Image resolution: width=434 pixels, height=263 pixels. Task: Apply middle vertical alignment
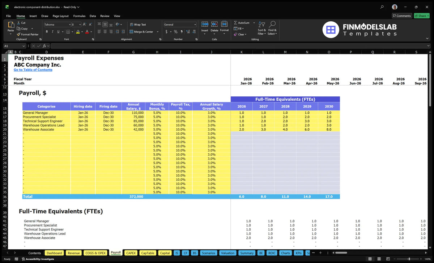pos(105,25)
